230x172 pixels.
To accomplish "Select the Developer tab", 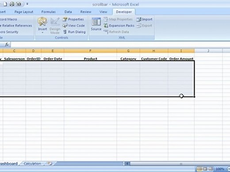I will pos(124,12).
